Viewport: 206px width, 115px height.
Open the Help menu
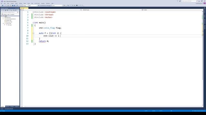click(x=52, y=4)
